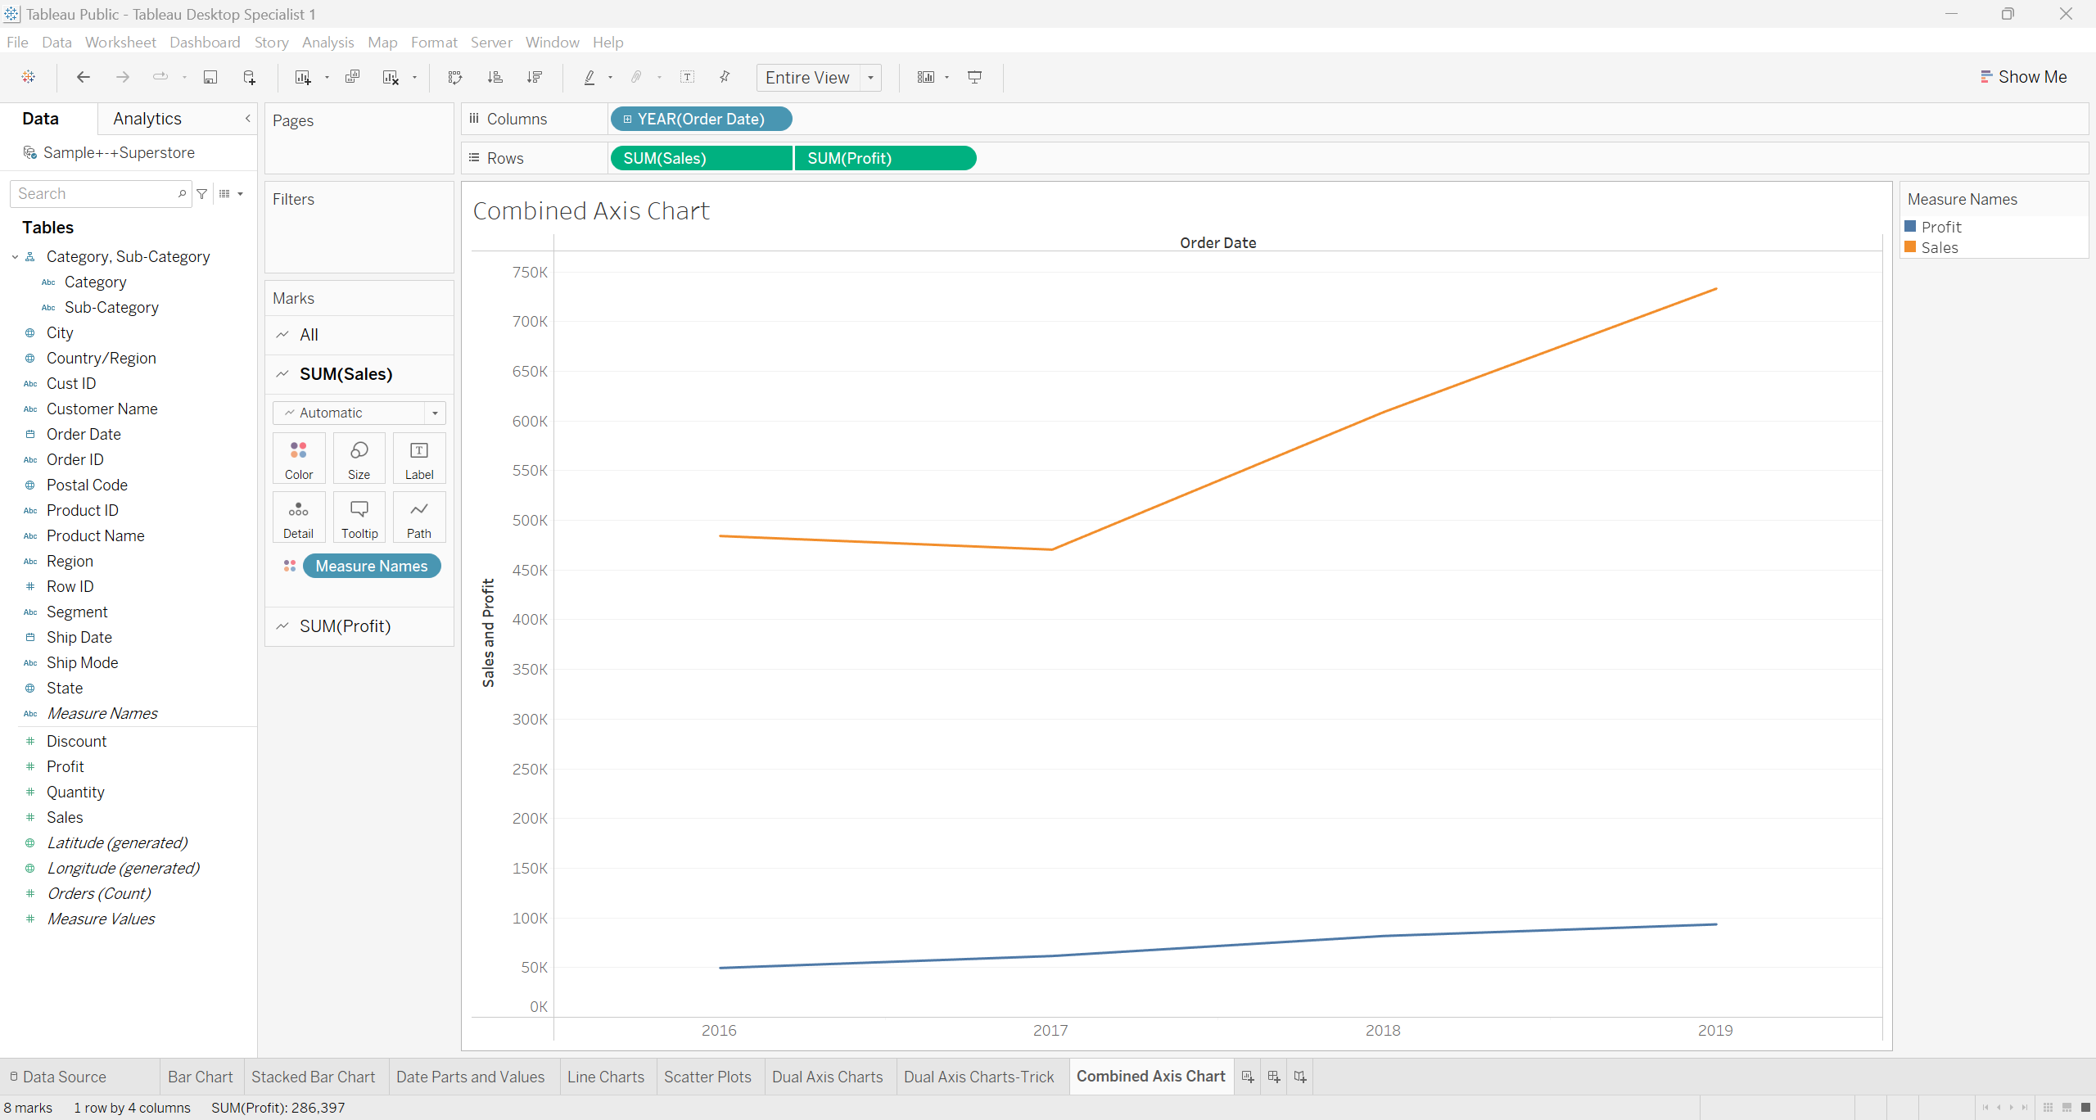Viewport: 2096px width, 1120px height.
Task: Open the Worksheet menu
Action: [x=120, y=42]
